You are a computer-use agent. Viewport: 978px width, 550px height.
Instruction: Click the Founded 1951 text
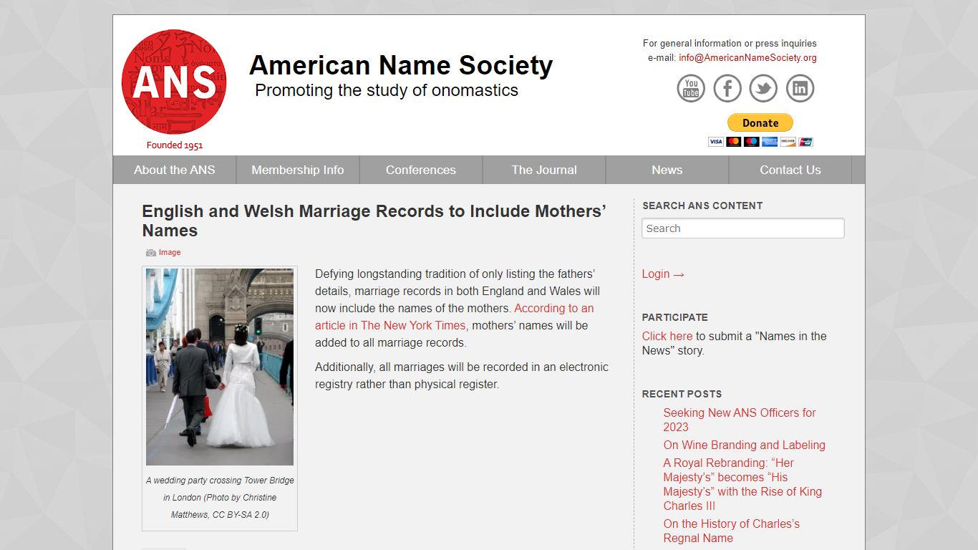point(175,145)
